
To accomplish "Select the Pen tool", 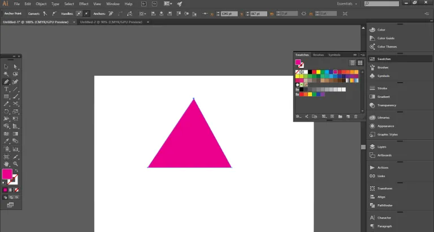I will coord(6,82).
